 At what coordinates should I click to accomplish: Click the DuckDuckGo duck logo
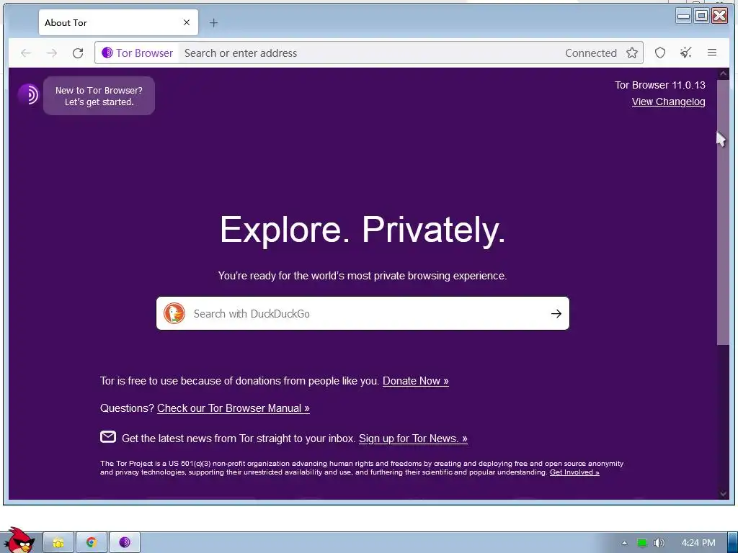click(174, 314)
